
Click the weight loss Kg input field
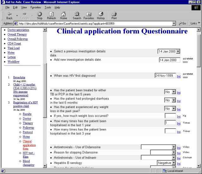(x=170, y=116)
